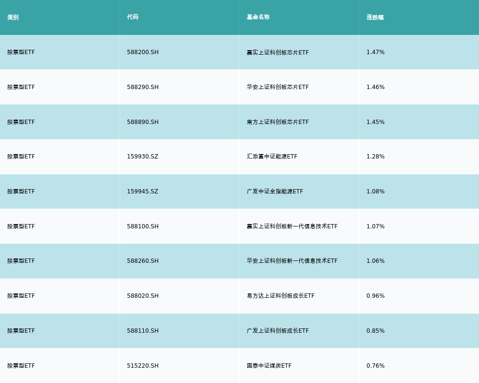
Task: Open 国泰中证煤炭ETF fund name
Action: 269,366
